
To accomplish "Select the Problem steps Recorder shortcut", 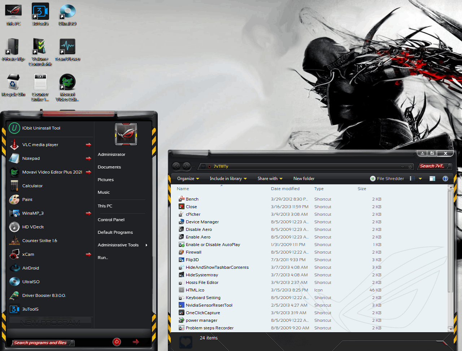I will 210,328.
